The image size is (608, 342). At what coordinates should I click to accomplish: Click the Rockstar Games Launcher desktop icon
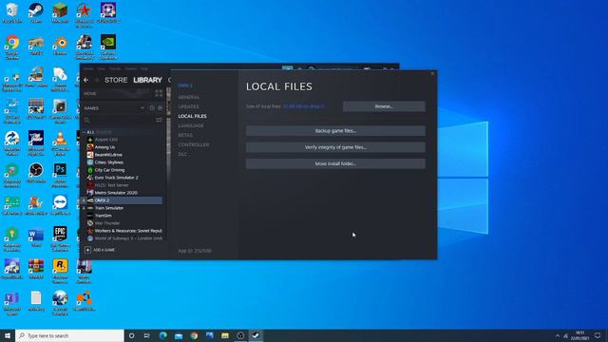(x=60, y=271)
